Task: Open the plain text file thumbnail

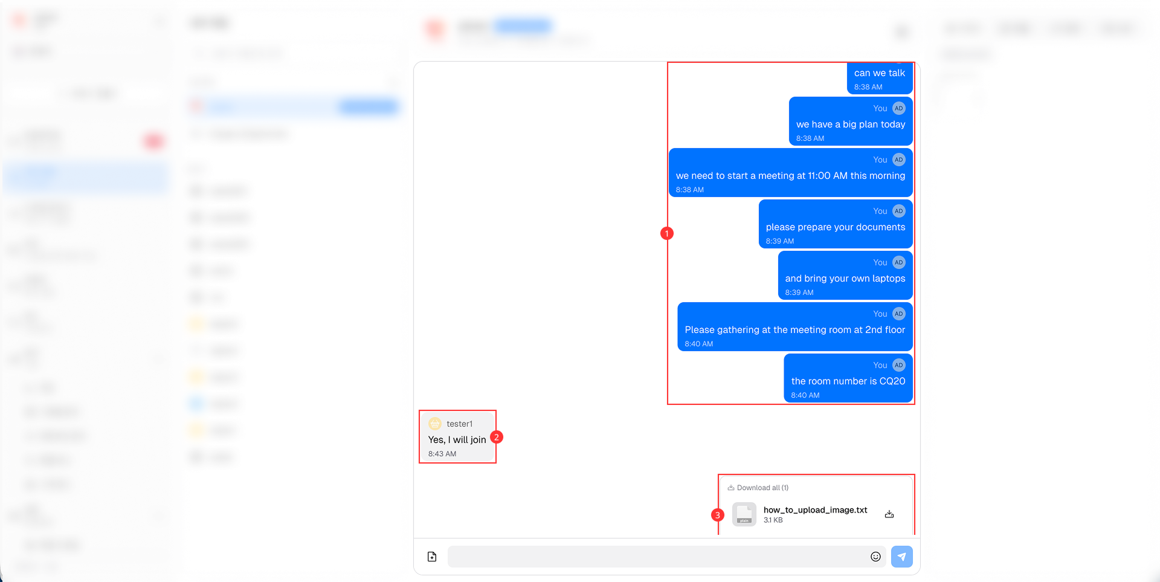Action: pos(744,514)
